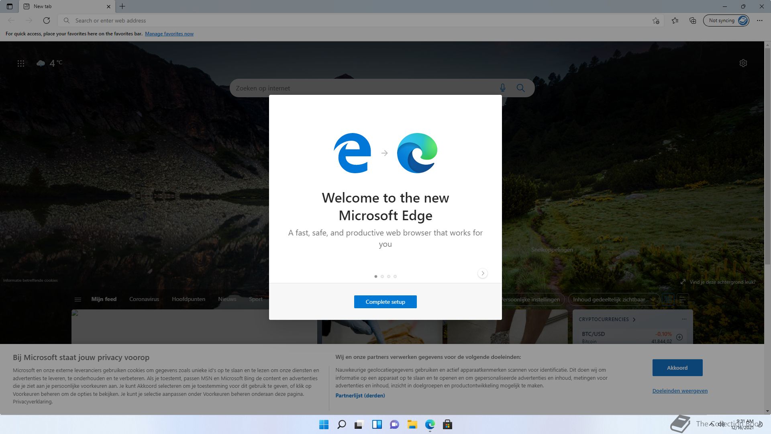Open Task View in taskbar
Image resolution: width=771 pixels, height=434 pixels.
point(359,424)
